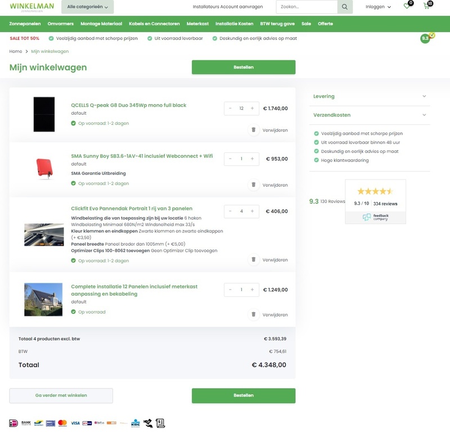Focus the Zoeken search field

(x=307, y=7)
